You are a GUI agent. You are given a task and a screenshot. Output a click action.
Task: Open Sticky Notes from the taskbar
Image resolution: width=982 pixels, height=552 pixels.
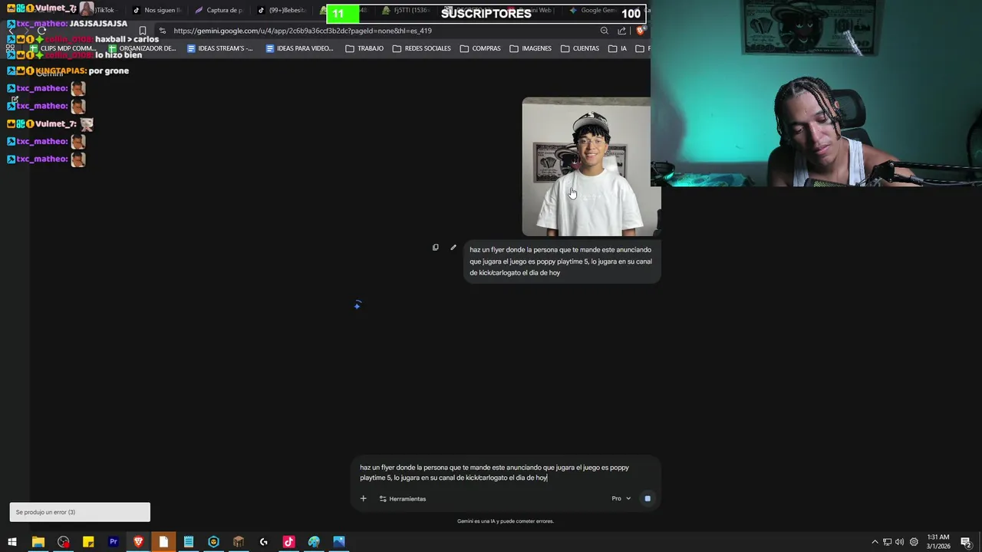pyautogui.click(x=88, y=542)
